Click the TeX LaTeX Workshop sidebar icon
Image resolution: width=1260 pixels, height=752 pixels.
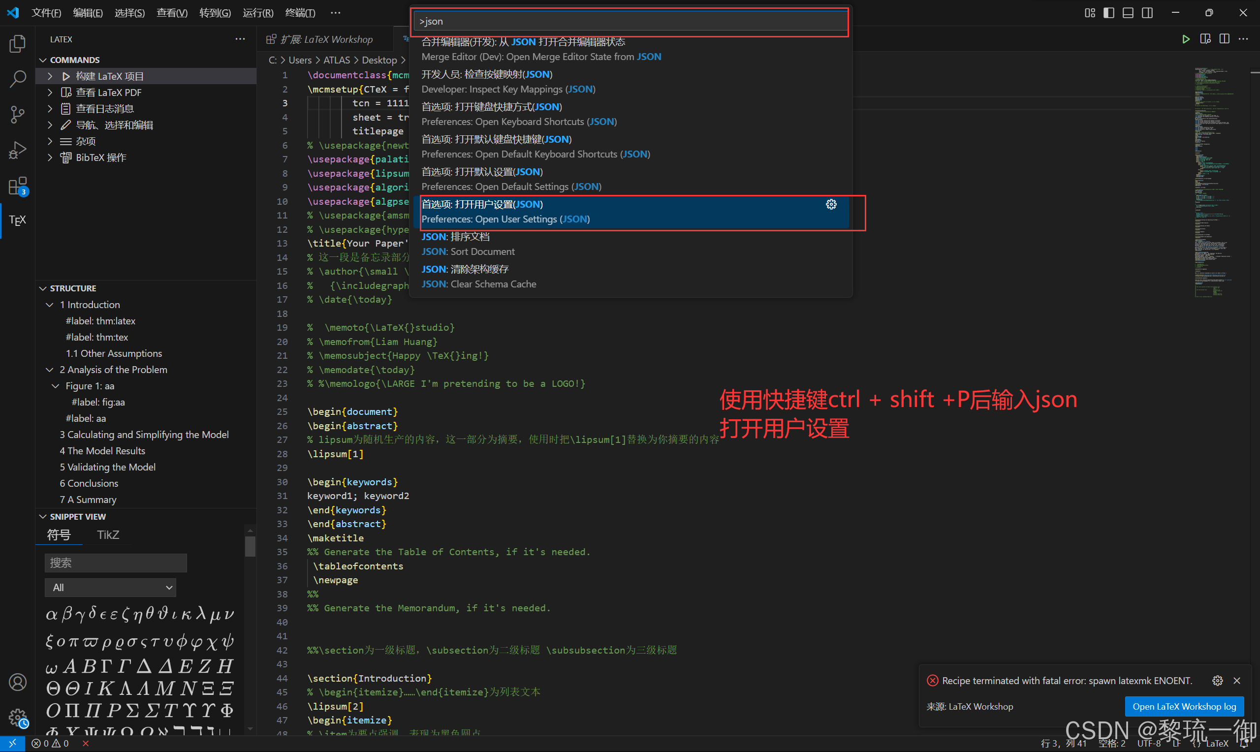pos(17,220)
